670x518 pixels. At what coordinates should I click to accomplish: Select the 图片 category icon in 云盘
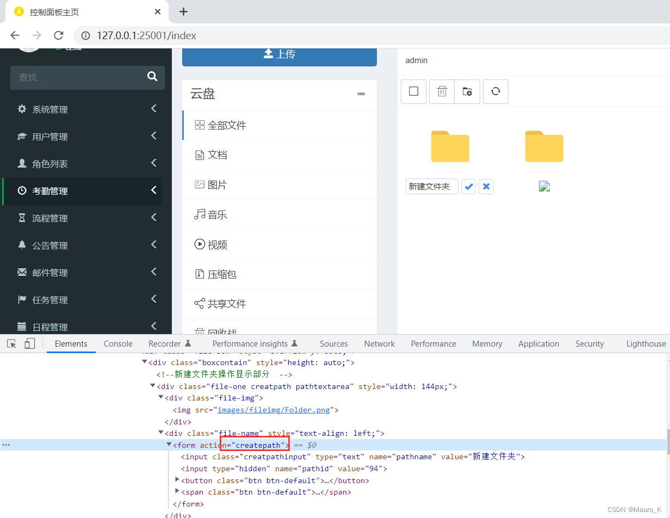pyautogui.click(x=200, y=184)
